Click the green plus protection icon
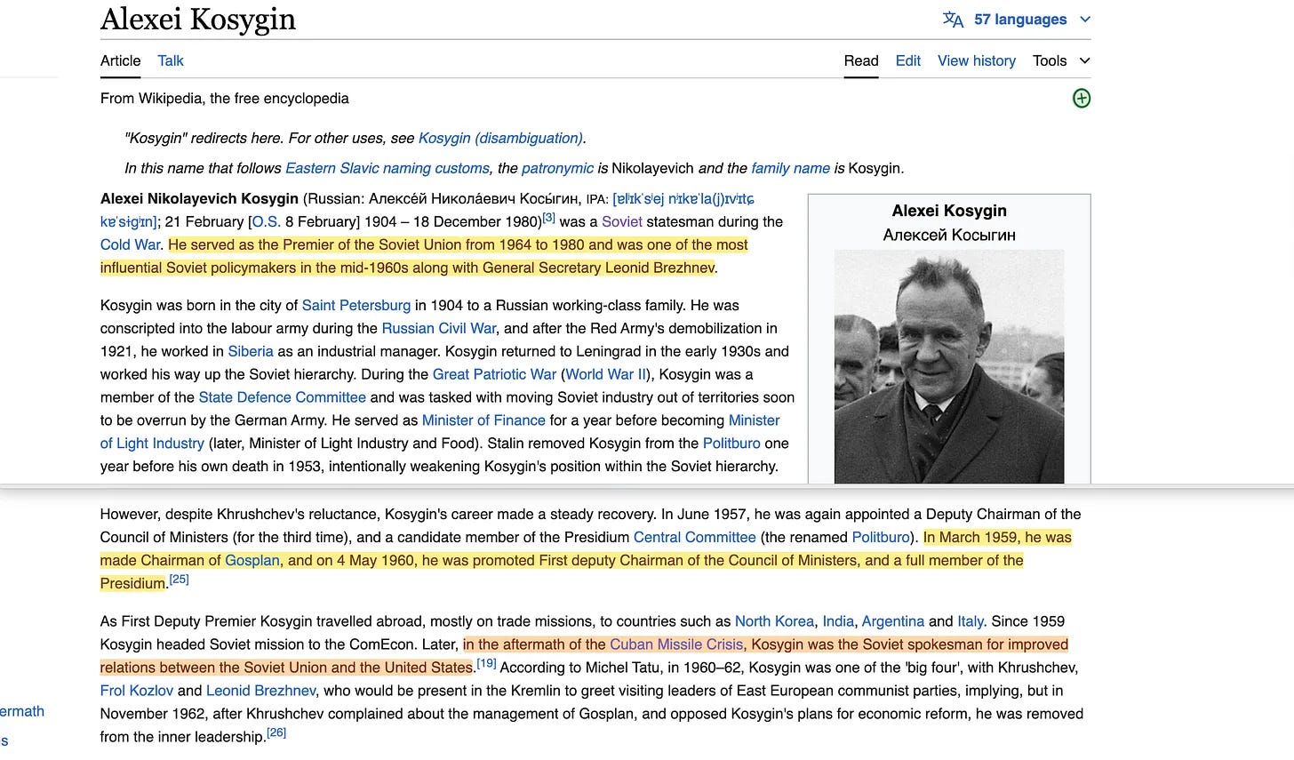 pos(1081,99)
